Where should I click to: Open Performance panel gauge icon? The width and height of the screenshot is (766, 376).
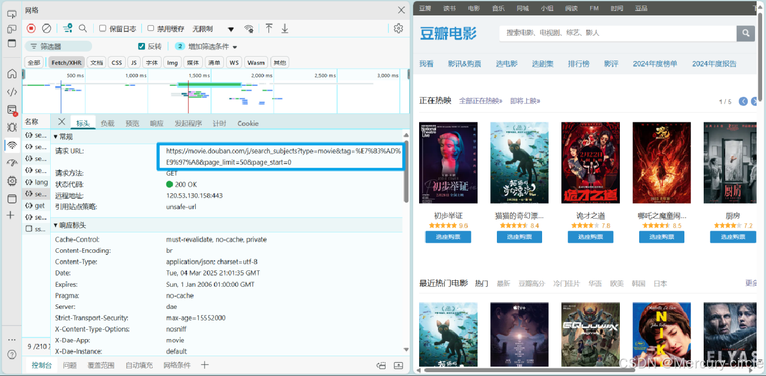tap(12, 163)
